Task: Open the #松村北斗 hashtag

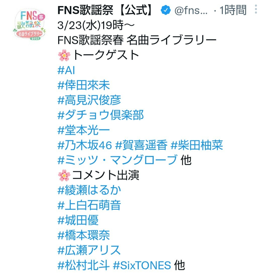Action: pos(84,265)
